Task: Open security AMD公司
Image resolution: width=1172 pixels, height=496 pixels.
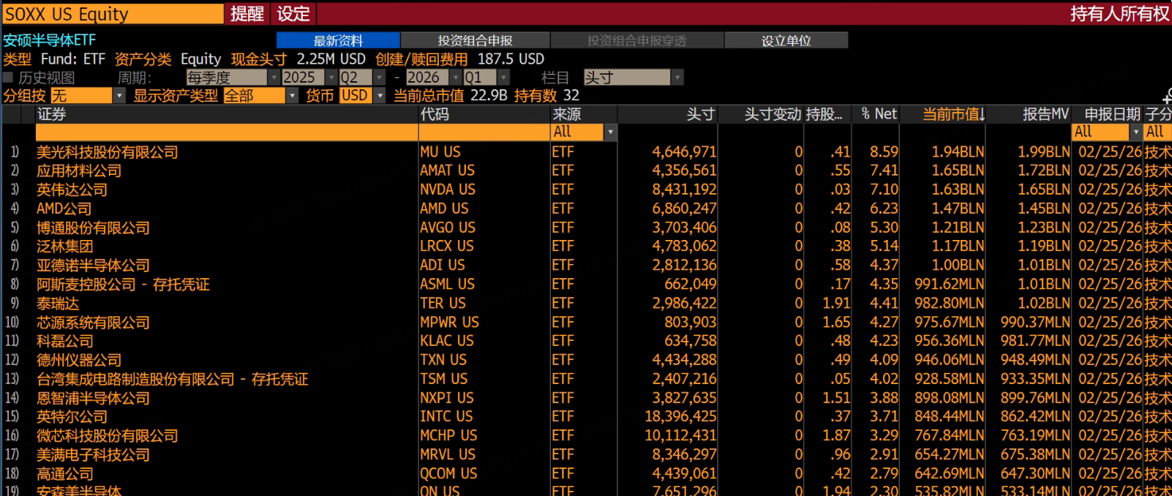Action: click(x=64, y=208)
